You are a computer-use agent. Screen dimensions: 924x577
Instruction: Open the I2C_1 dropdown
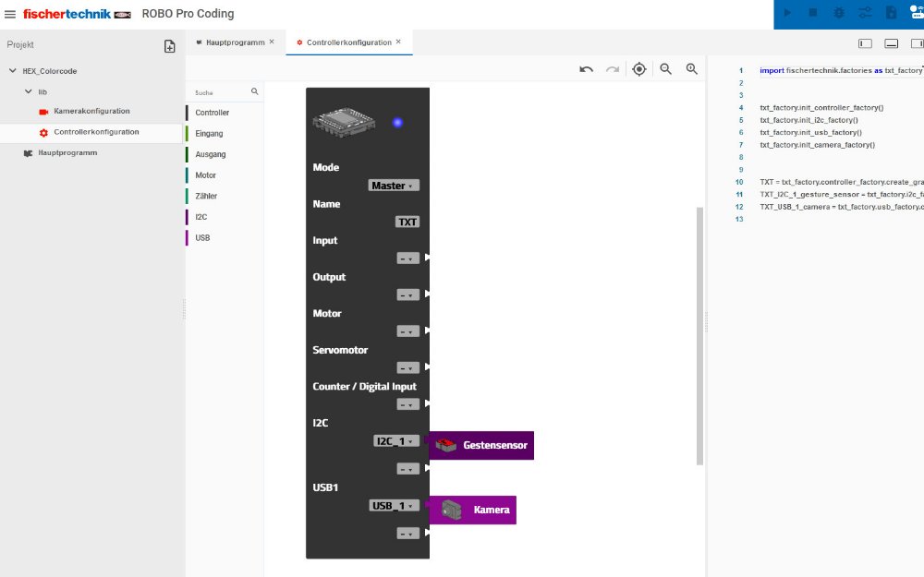point(396,441)
